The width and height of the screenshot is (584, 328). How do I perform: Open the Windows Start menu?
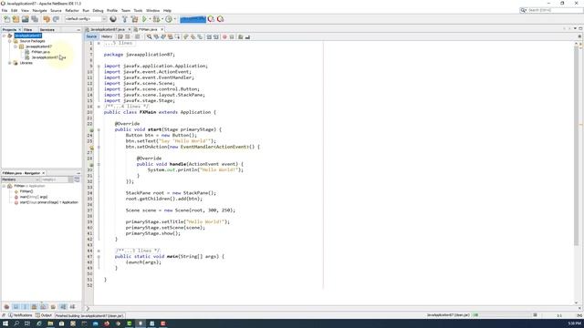click(5, 323)
